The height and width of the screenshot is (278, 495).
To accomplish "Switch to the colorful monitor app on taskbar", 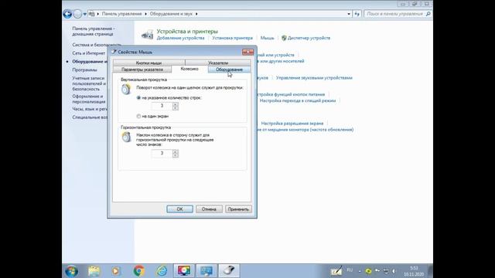I will coord(184,271).
